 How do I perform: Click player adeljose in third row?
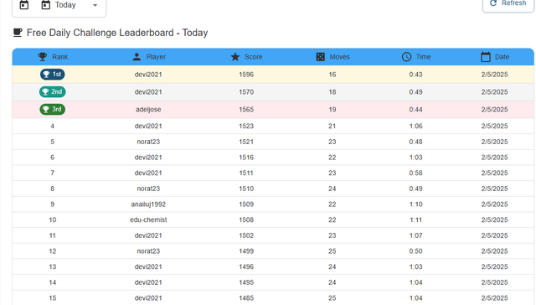148,110
